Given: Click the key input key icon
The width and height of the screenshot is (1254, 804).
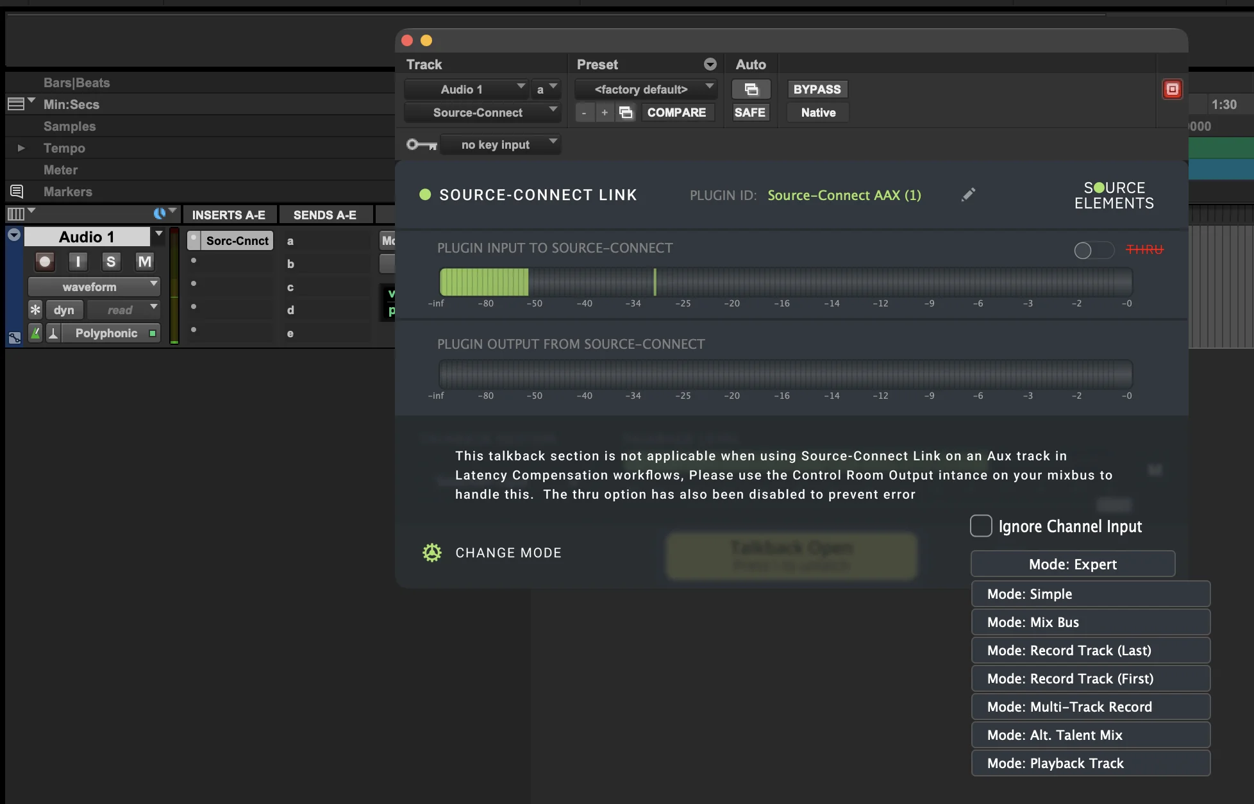Looking at the screenshot, I should tap(422, 145).
